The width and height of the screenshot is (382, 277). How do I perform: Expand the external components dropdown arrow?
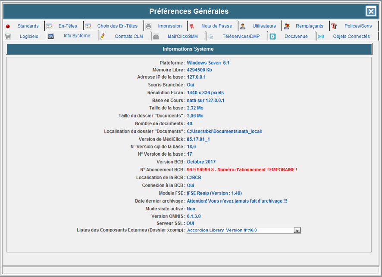pyautogui.click(x=297, y=231)
